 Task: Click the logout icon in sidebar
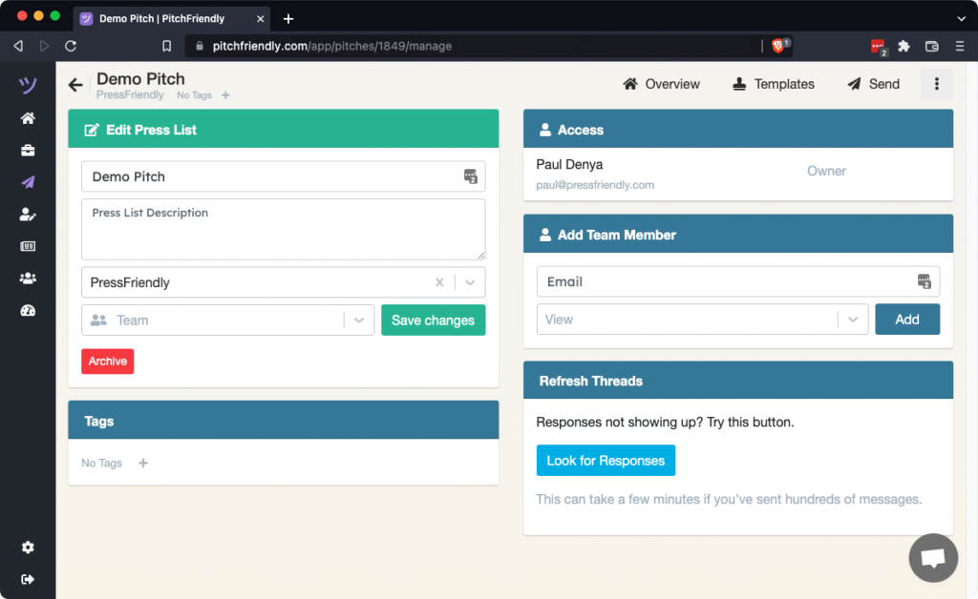tap(28, 579)
